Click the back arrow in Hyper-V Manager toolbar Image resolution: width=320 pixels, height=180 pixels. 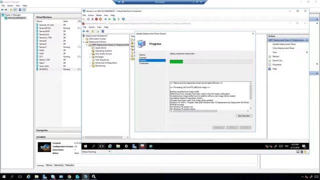pos(2,10)
